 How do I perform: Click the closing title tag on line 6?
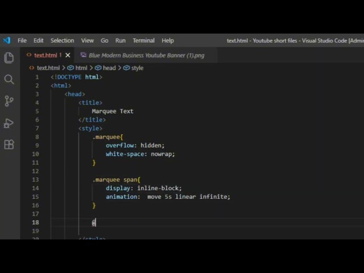coord(92,120)
